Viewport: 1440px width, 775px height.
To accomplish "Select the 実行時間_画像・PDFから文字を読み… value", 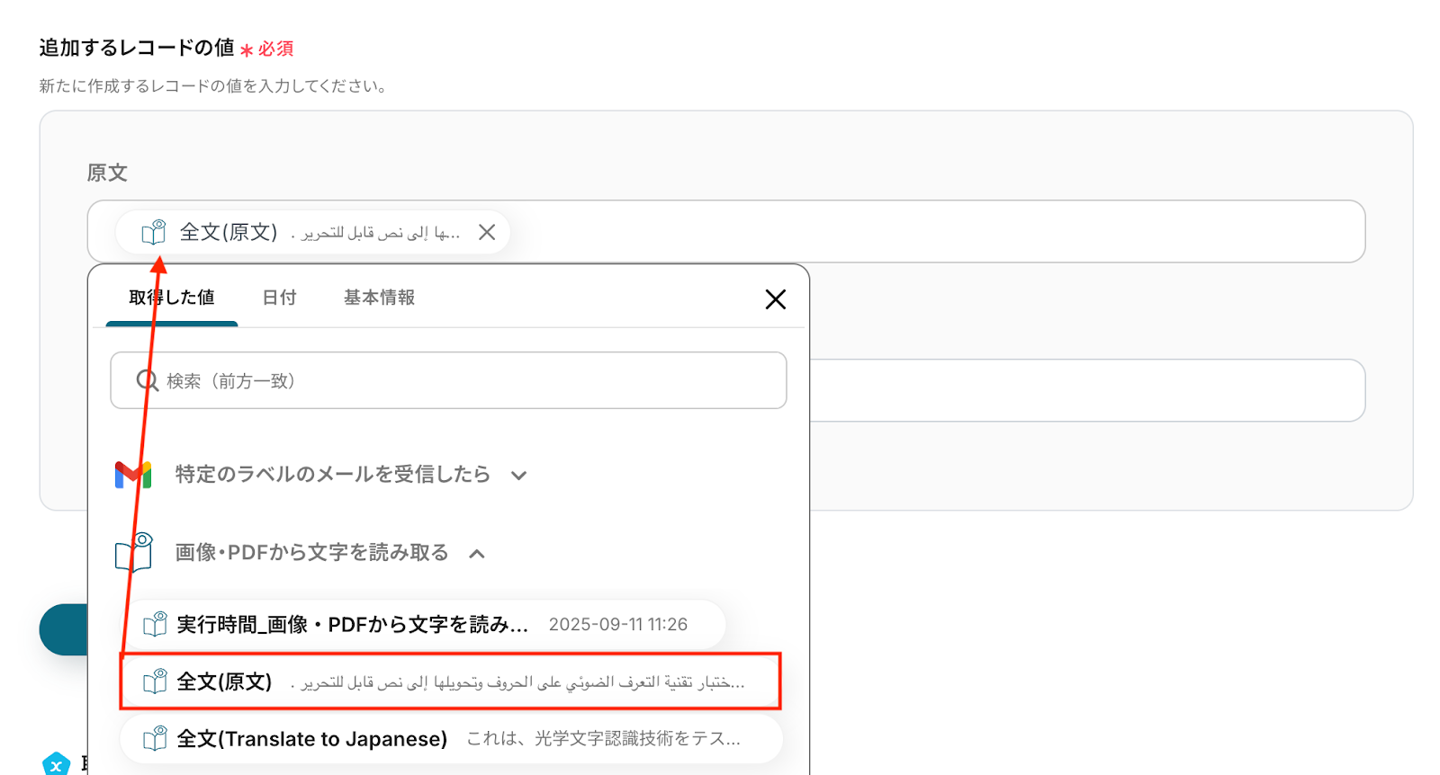I will [x=423, y=624].
